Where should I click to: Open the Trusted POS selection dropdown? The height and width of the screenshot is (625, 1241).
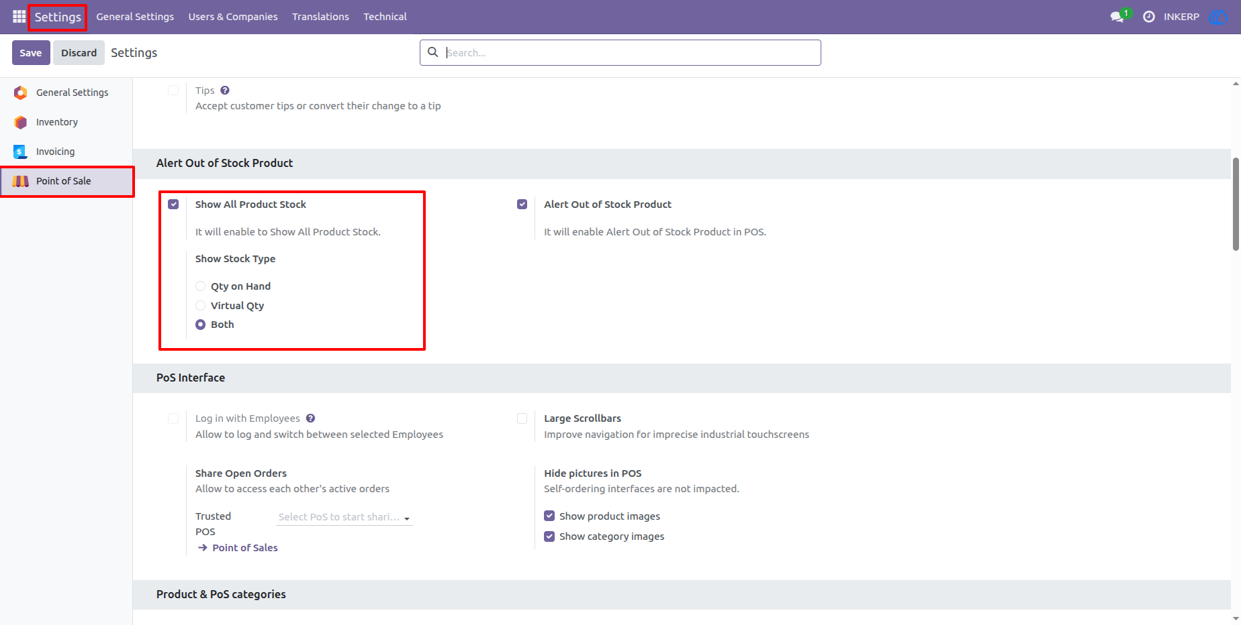pos(344,517)
